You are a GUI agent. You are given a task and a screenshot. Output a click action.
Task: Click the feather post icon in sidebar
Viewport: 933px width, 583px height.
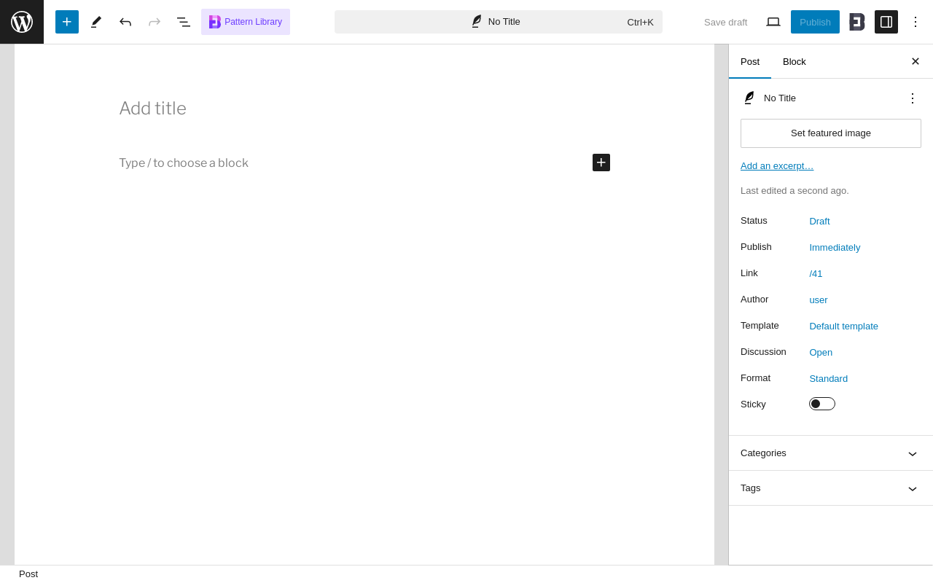[749, 98]
